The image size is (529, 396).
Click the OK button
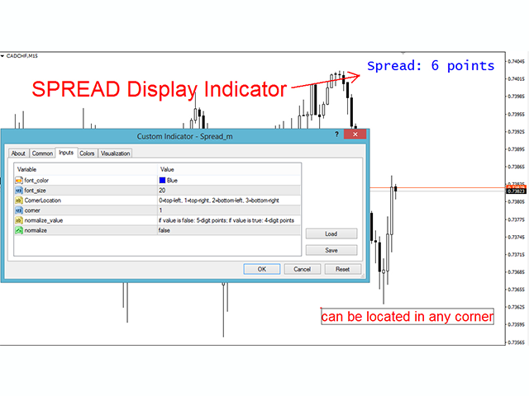(262, 269)
